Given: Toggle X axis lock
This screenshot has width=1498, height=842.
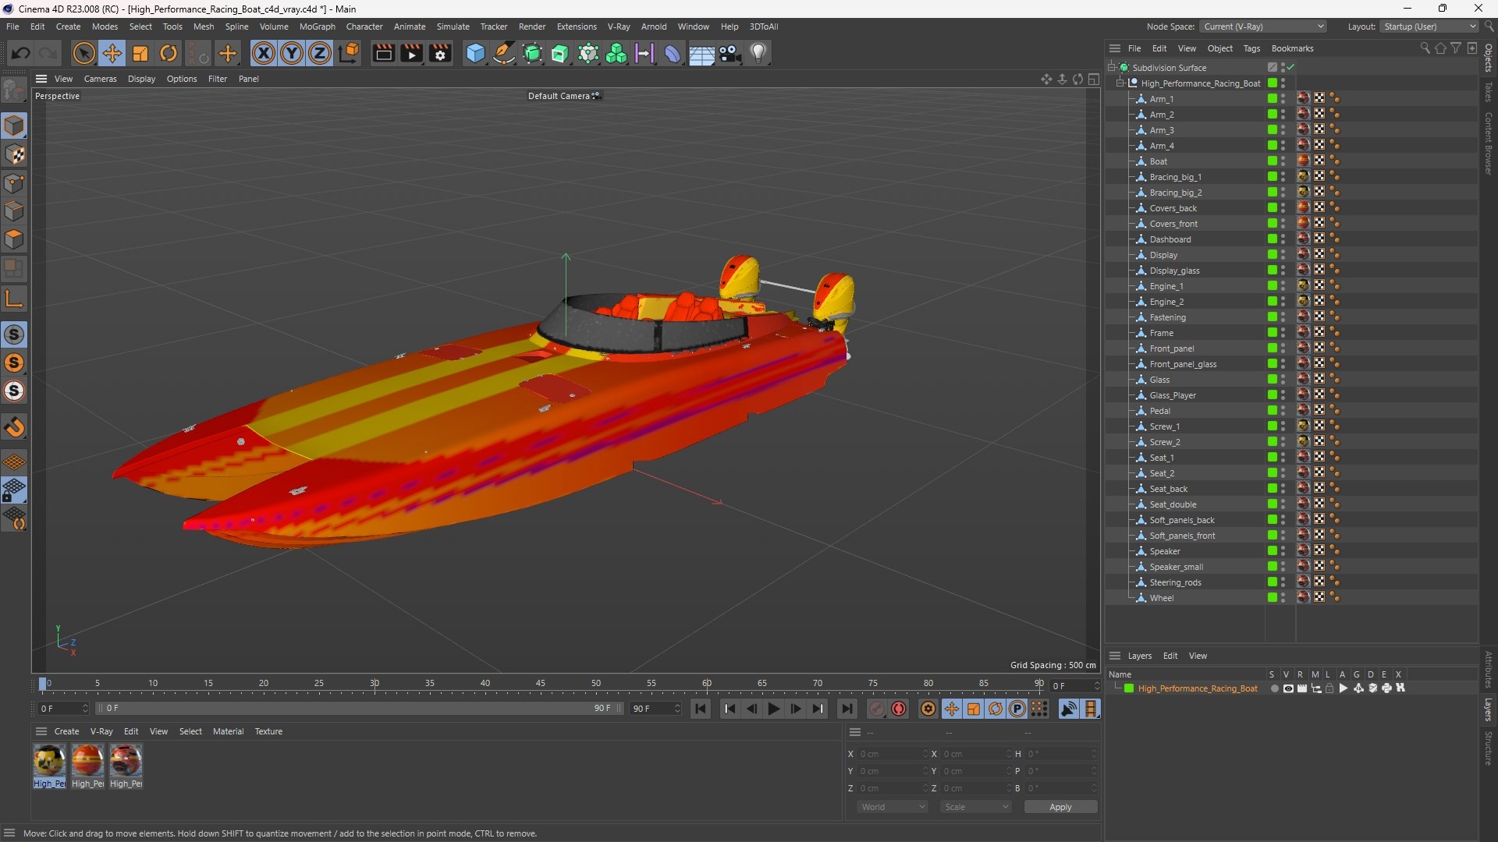Looking at the screenshot, I should [x=264, y=53].
